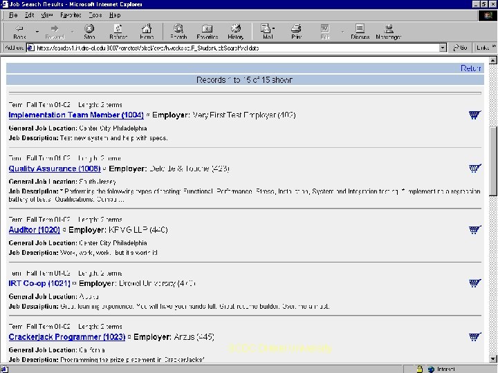Image resolution: width=498 pixels, height=373 pixels.
Task: Open the Tools menu
Action: click(x=95, y=15)
